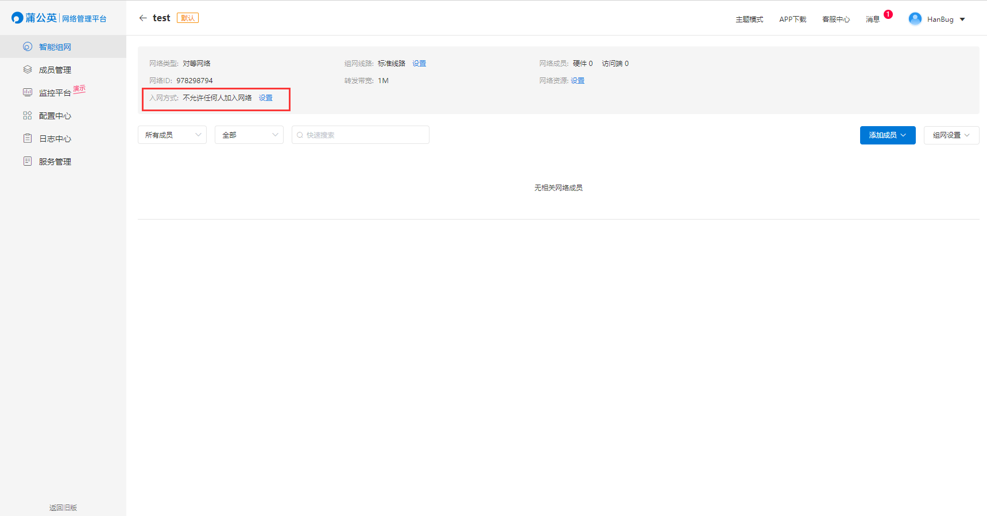The height and width of the screenshot is (516, 987).
Task: Click the 对等网络 network type value
Action: coord(197,64)
